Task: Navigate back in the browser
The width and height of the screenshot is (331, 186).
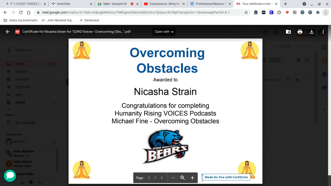Action: [x=5, y=12]
